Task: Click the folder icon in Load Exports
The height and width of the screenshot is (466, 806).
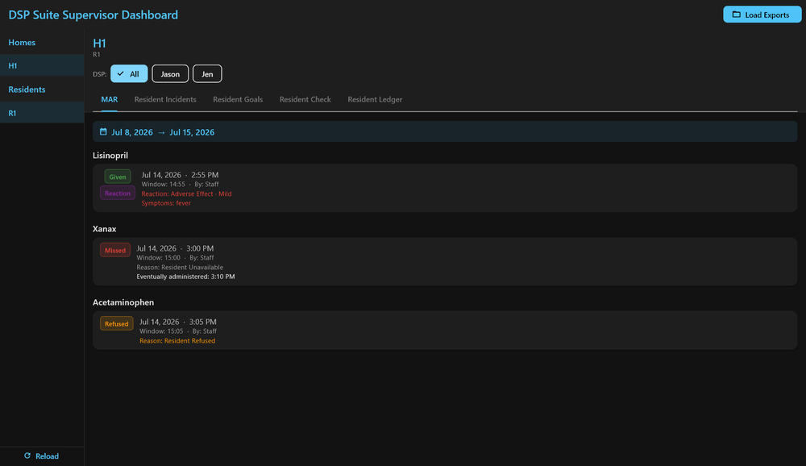Action: pos(736,15)
